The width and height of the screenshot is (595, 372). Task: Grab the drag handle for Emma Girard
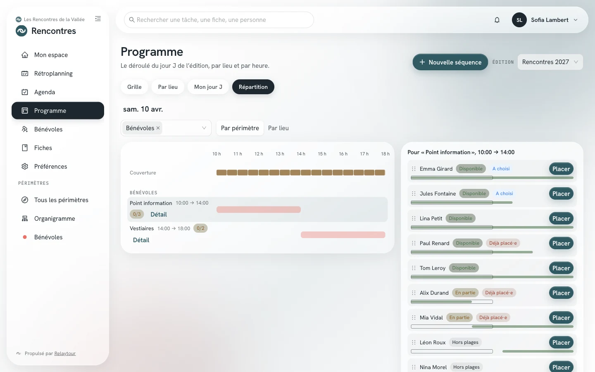tap(414, 169)
